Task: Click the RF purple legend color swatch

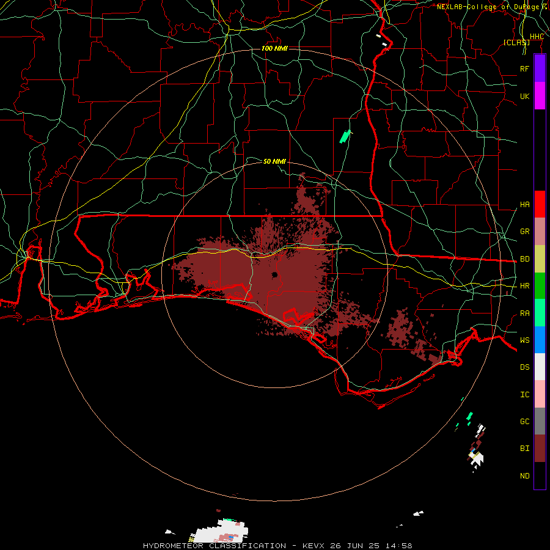Action: click(x=540, y=68)
